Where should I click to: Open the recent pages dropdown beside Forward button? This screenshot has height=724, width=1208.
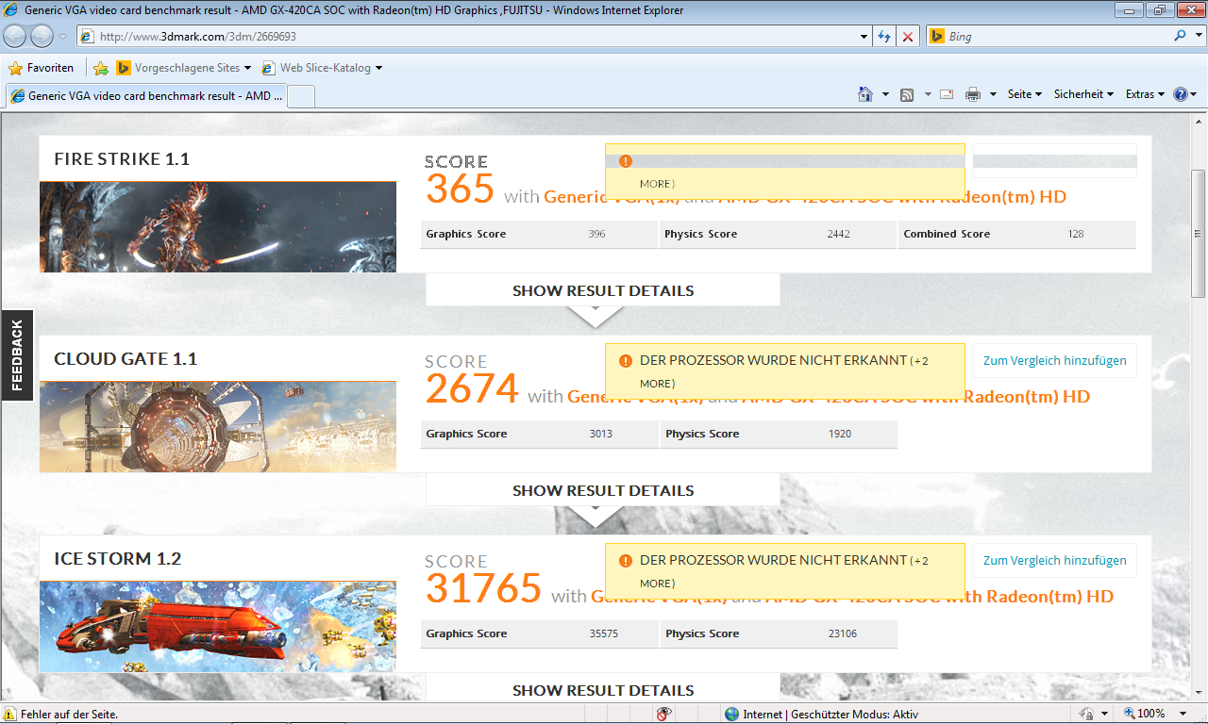(x=62, y=37)
